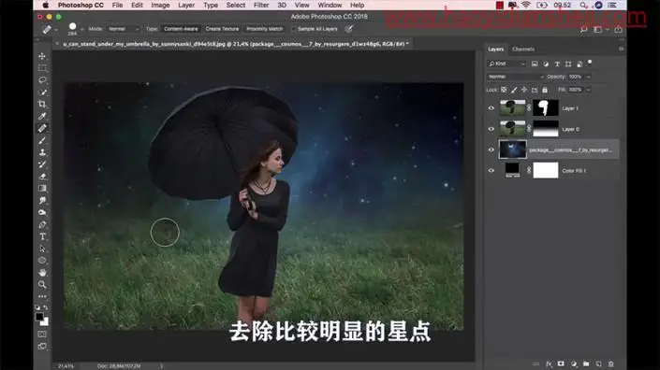Delete layer with trash icon

610,363
